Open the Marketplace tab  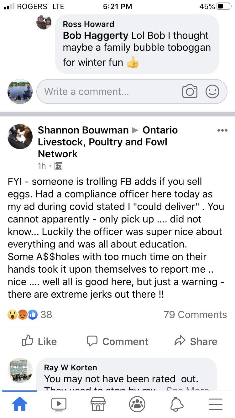pyautogui.click(x=98, y=404)
